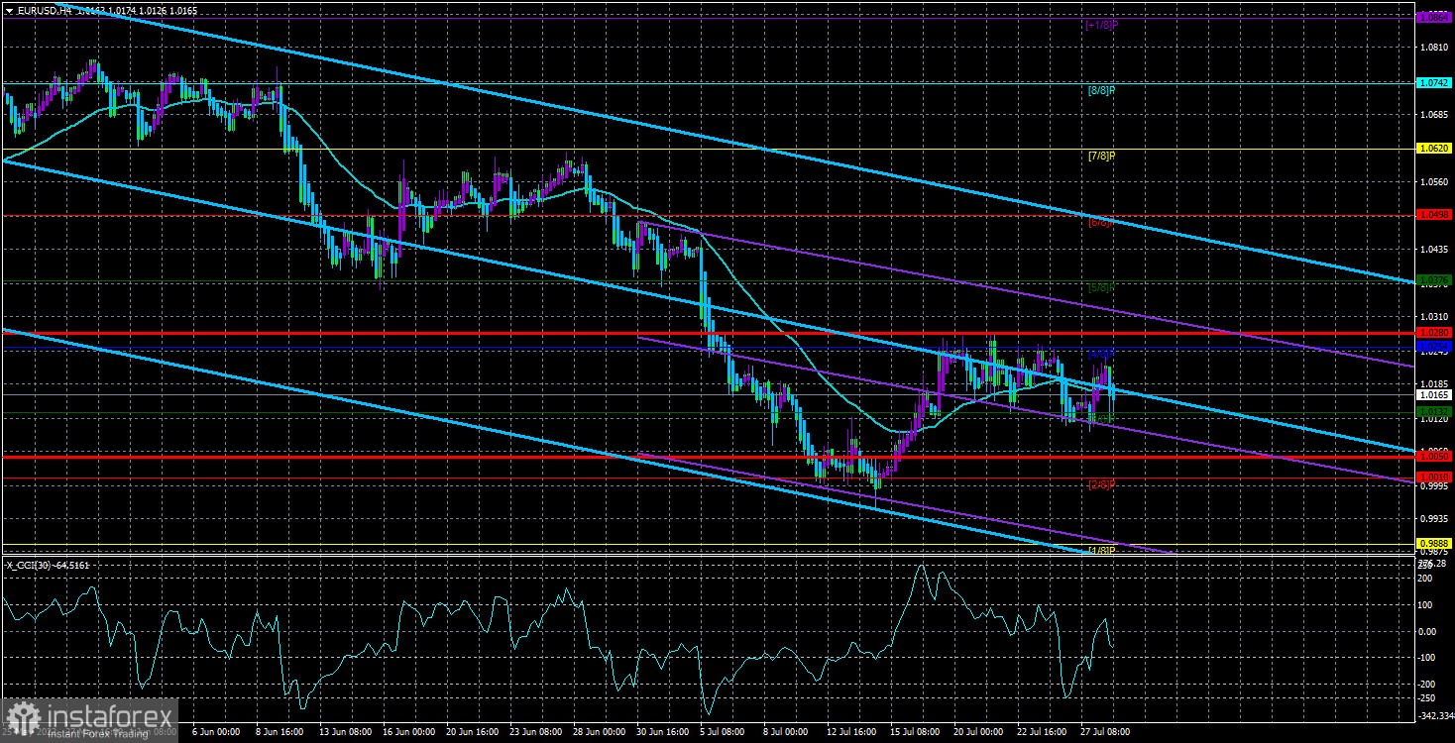Image resolution: width=1455 pixels, height=743 pixels.
Task: Click the green 1.0376 price tag
Action: 1434,281
